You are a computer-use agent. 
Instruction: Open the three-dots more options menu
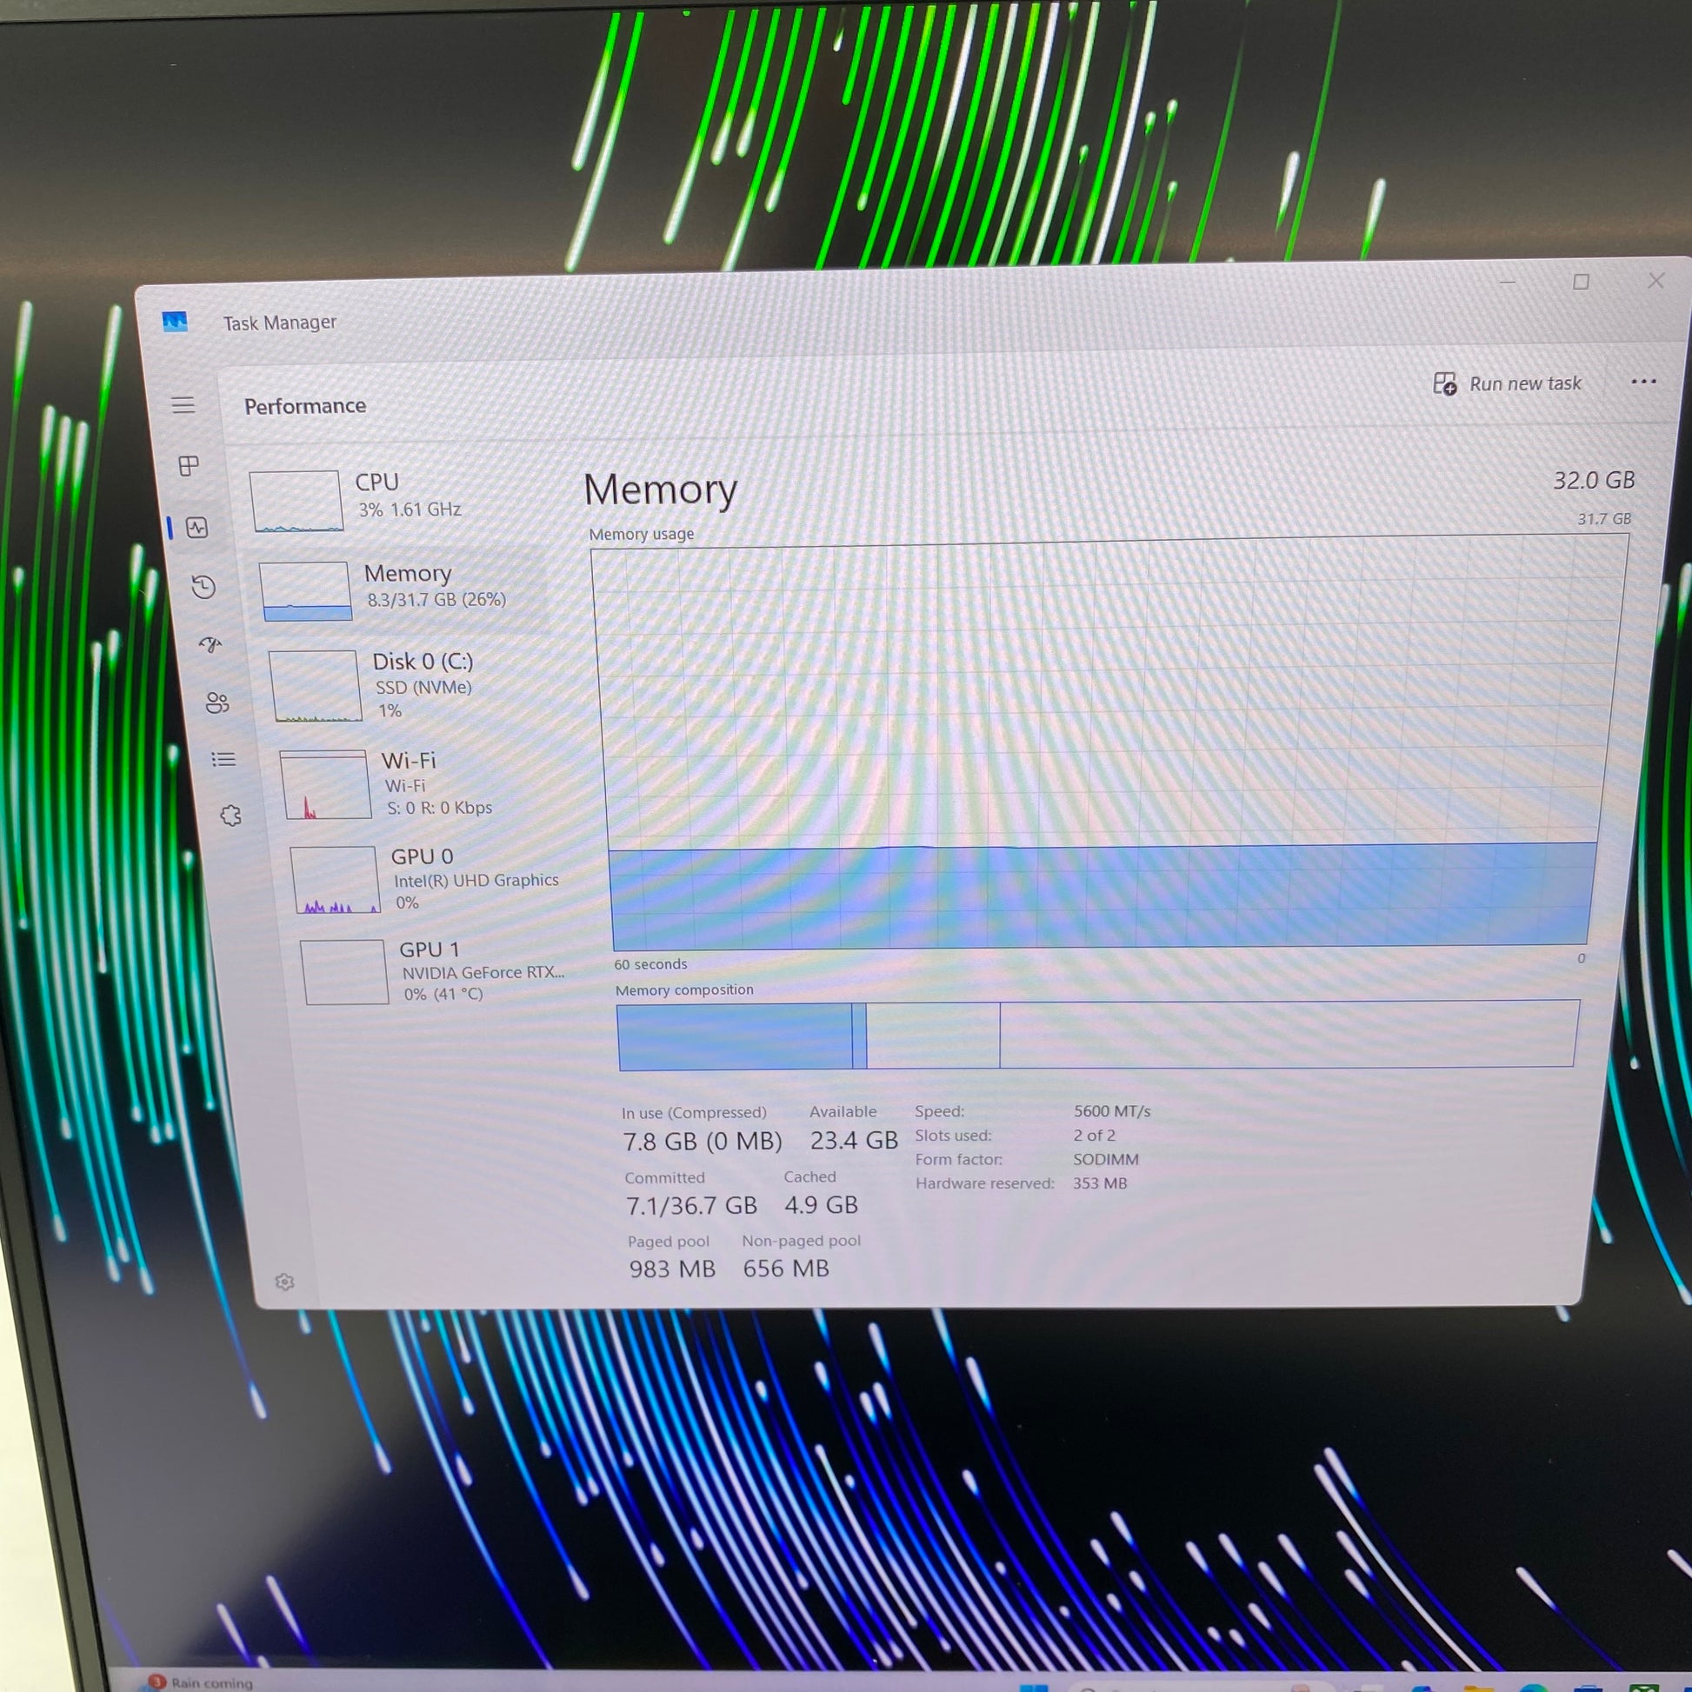click(1644, 381)
